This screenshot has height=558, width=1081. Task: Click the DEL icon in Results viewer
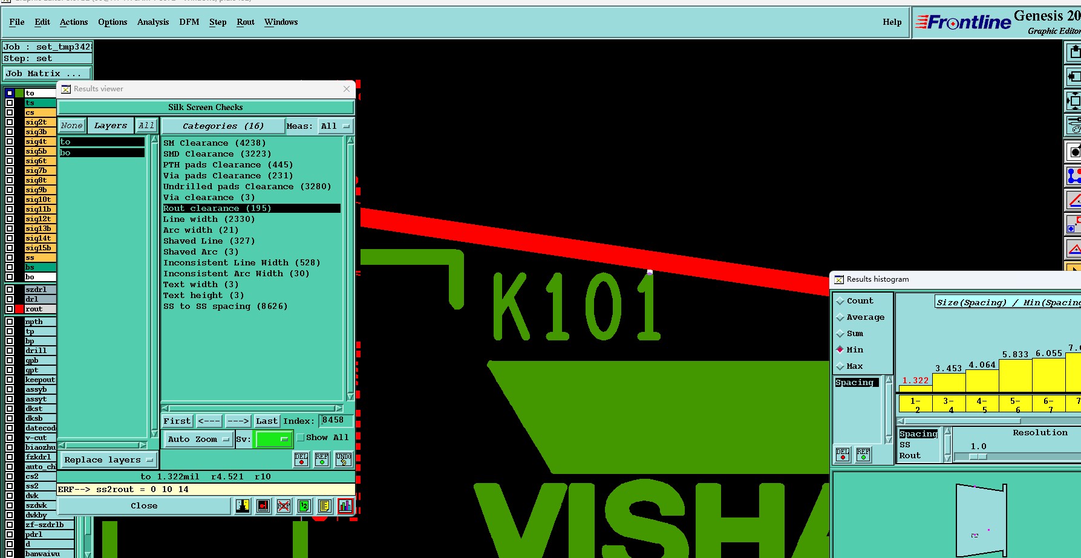point(301,459)
